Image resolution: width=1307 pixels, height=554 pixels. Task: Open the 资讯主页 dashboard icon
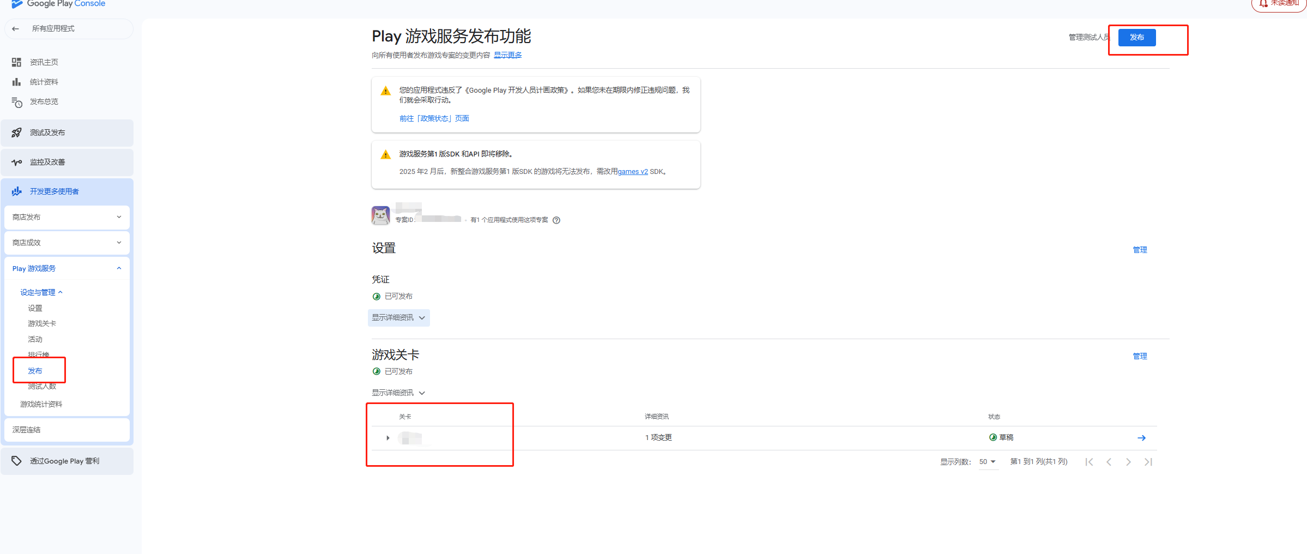point(16,62)
